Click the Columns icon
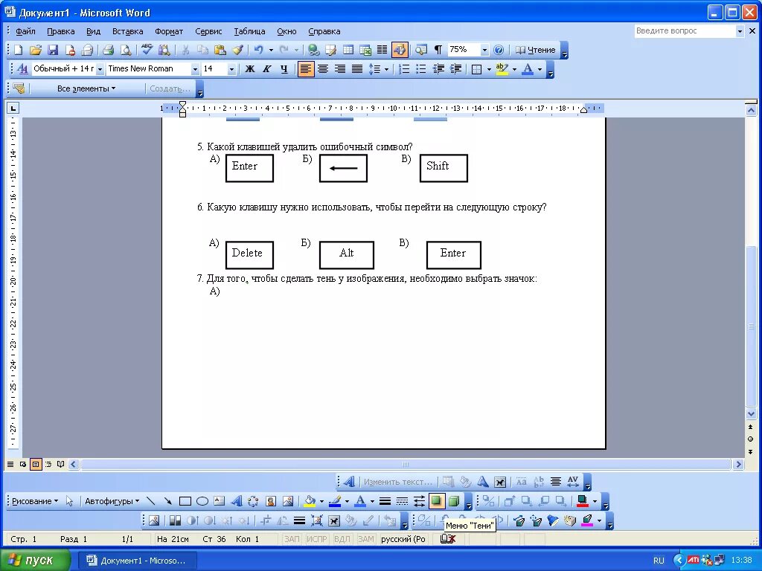Viewport: 762px width, 571px height. [x=382, y=50]
